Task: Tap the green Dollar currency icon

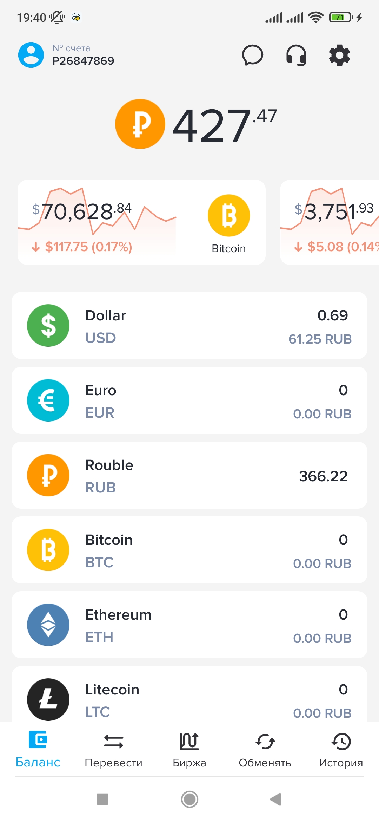Action: (48, 325)
